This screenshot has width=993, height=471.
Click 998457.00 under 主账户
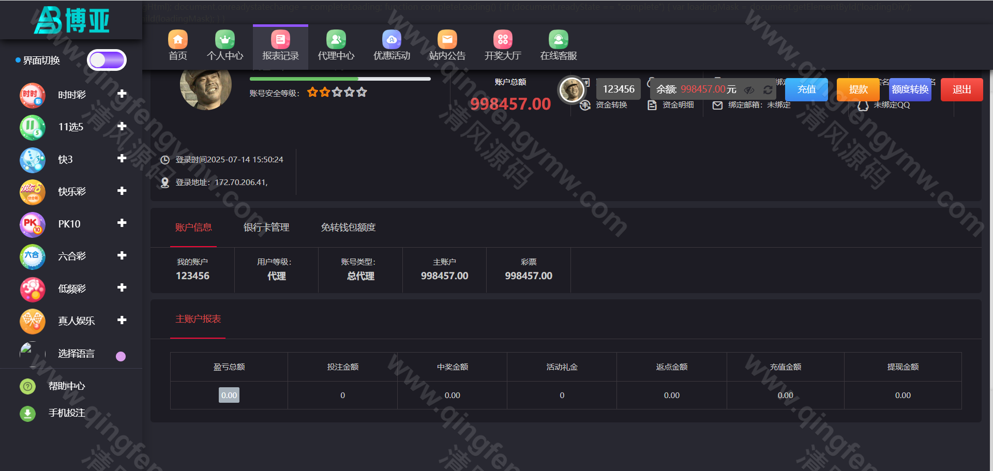pyautogui.click(x=445, y=276)
